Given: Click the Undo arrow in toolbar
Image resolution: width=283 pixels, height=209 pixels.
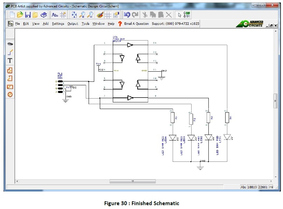Looking at the screenshot, I should click(x=127, y=15).
